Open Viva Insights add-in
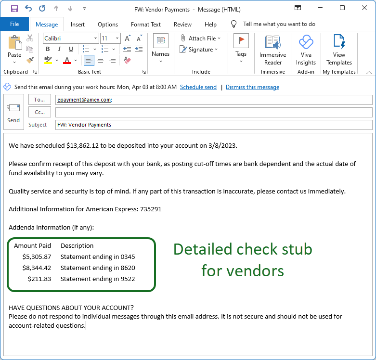Image resolution: width=376 pixels, height=360 pixels. (x=306, y=51)
